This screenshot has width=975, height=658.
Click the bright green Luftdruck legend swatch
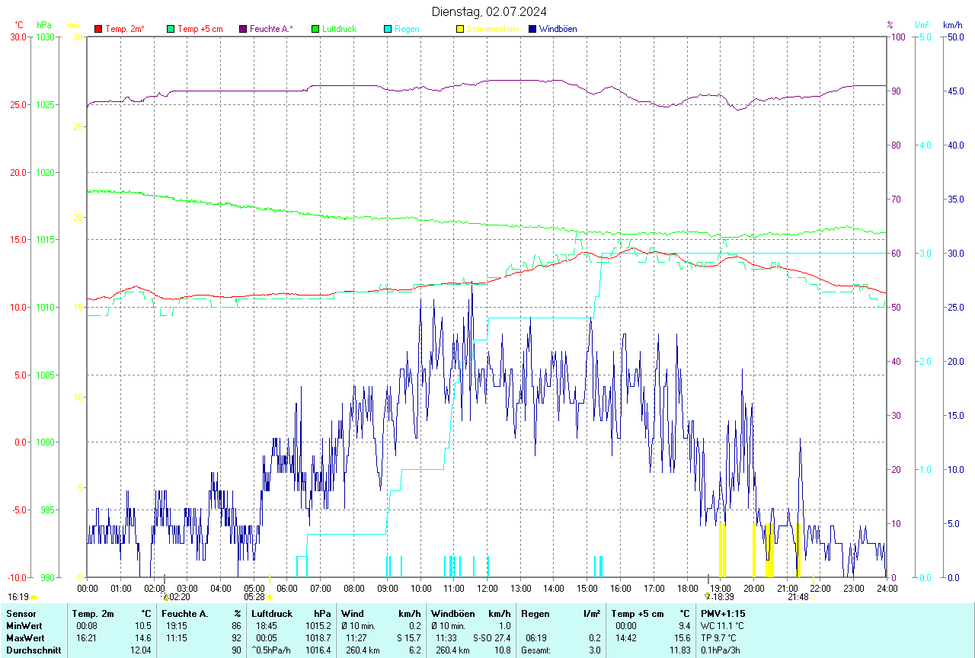[315, 29]
